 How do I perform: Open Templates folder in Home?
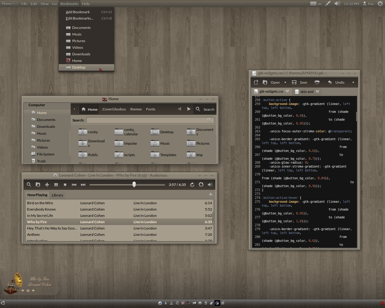pos(164,155)
